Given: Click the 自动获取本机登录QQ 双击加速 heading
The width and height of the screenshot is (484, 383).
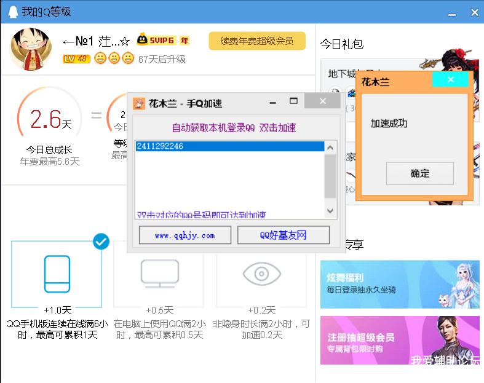Looking at the screenshot, I should tap(234, 128).
